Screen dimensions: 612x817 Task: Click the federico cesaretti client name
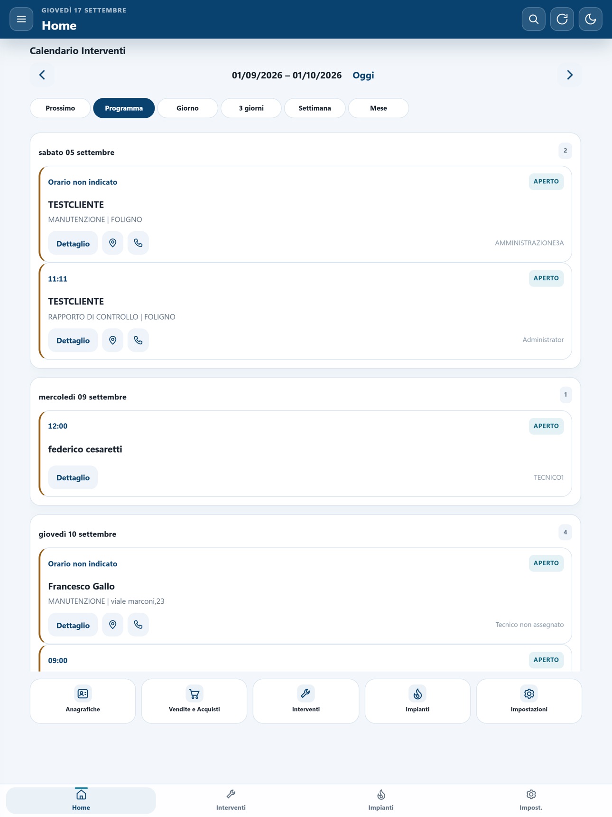[85, 449]
